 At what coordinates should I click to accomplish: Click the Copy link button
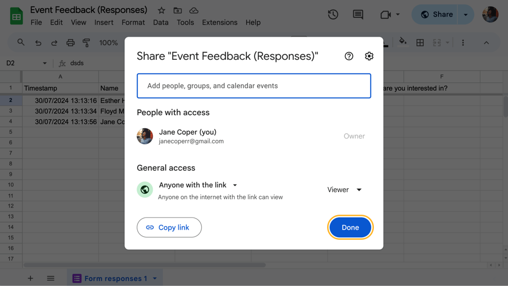point(169,228)
